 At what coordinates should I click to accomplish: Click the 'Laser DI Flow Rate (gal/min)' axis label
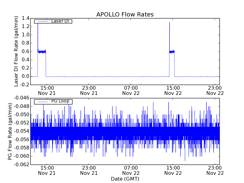16,51
